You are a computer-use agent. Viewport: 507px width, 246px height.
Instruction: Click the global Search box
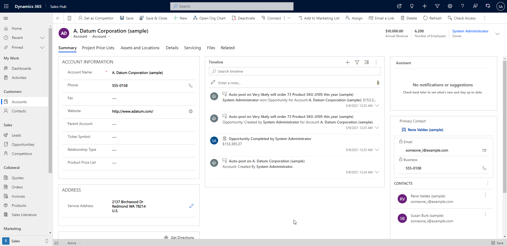(232, 6)
